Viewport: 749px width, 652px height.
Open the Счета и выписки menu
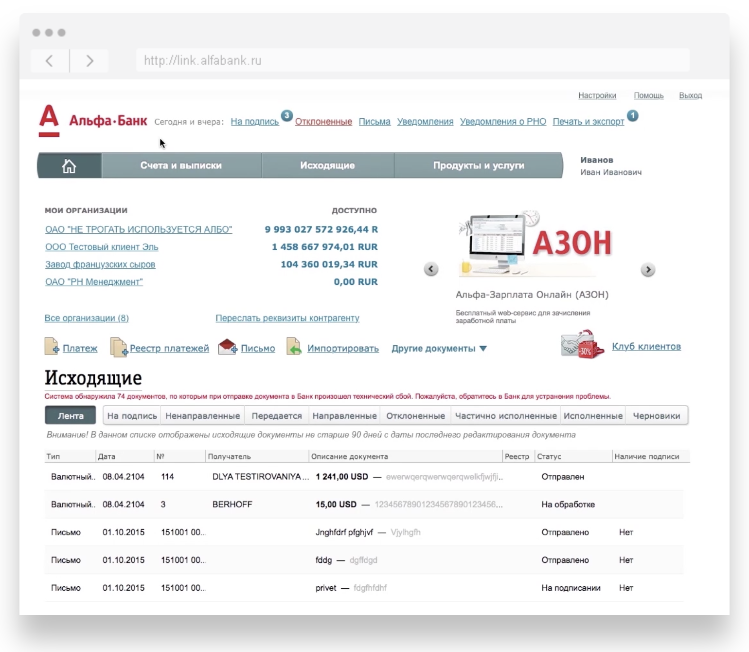(x=181, y=166)
